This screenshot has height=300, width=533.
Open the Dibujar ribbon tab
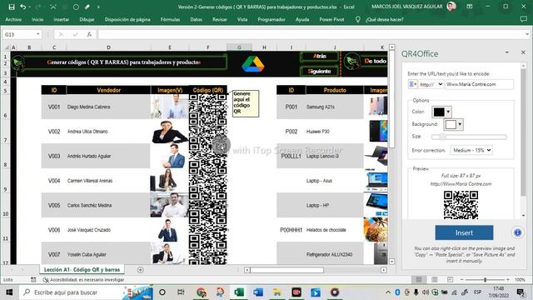(87, 20)
